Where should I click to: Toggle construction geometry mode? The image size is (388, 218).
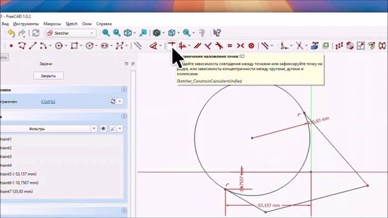138,46
